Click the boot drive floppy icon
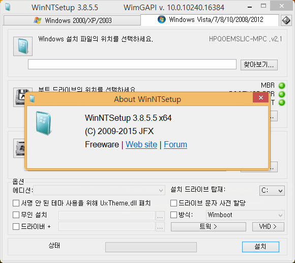 [19, 97]
